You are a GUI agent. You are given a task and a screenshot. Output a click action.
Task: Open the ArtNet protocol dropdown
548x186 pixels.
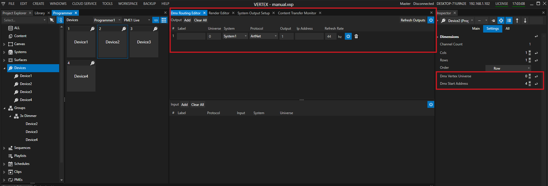click(263, 36)
